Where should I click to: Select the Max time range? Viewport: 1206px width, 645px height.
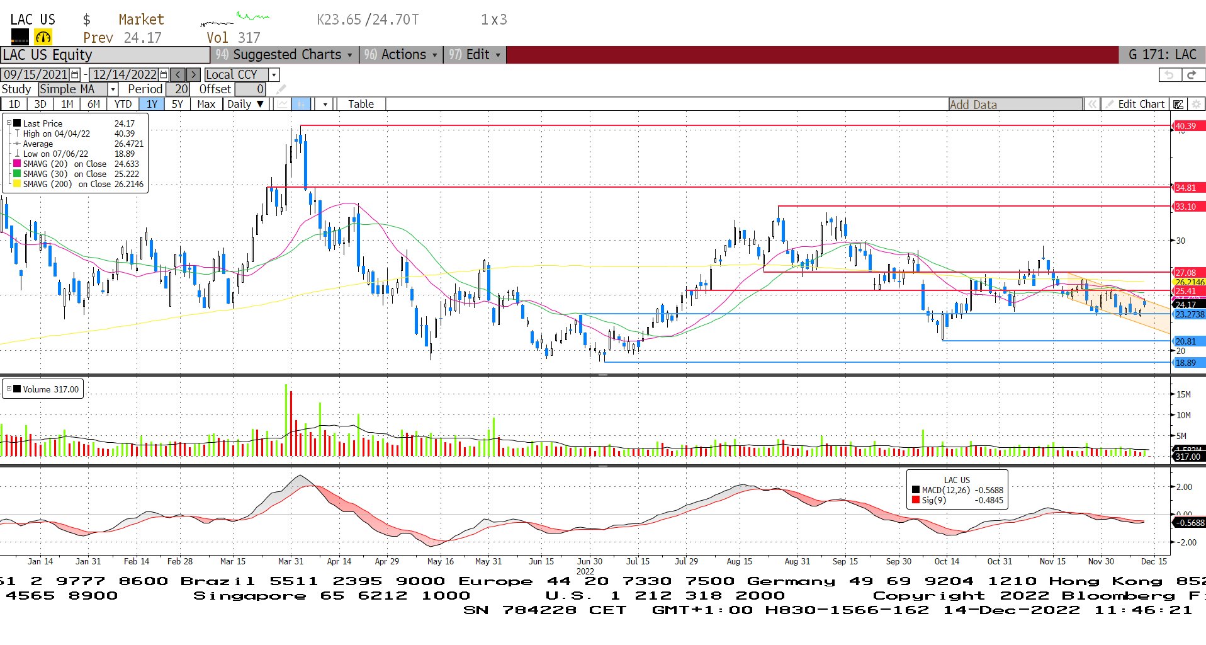(206, 104)
